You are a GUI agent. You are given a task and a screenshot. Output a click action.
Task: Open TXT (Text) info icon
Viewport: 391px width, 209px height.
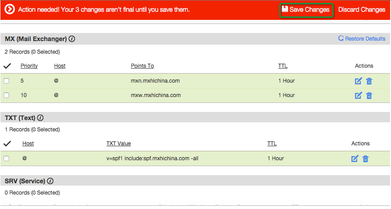click(x=40, y=118)
